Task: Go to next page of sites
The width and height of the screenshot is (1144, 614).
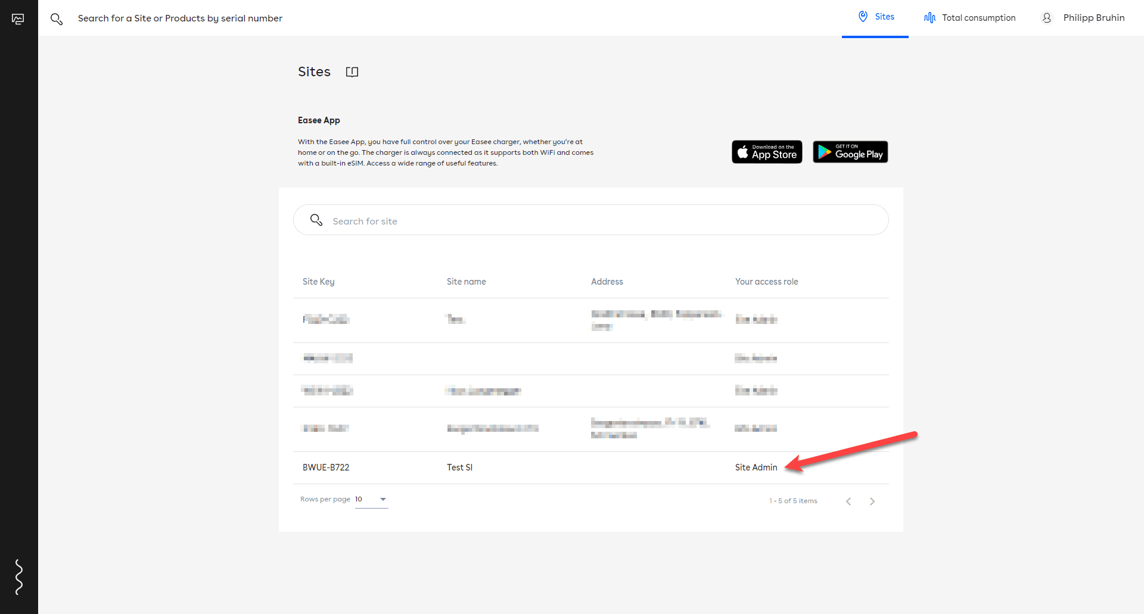Action: coord(872,501)
